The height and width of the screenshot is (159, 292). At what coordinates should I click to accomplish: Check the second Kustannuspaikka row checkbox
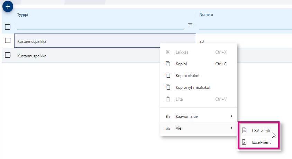click(x=8, y=55)
